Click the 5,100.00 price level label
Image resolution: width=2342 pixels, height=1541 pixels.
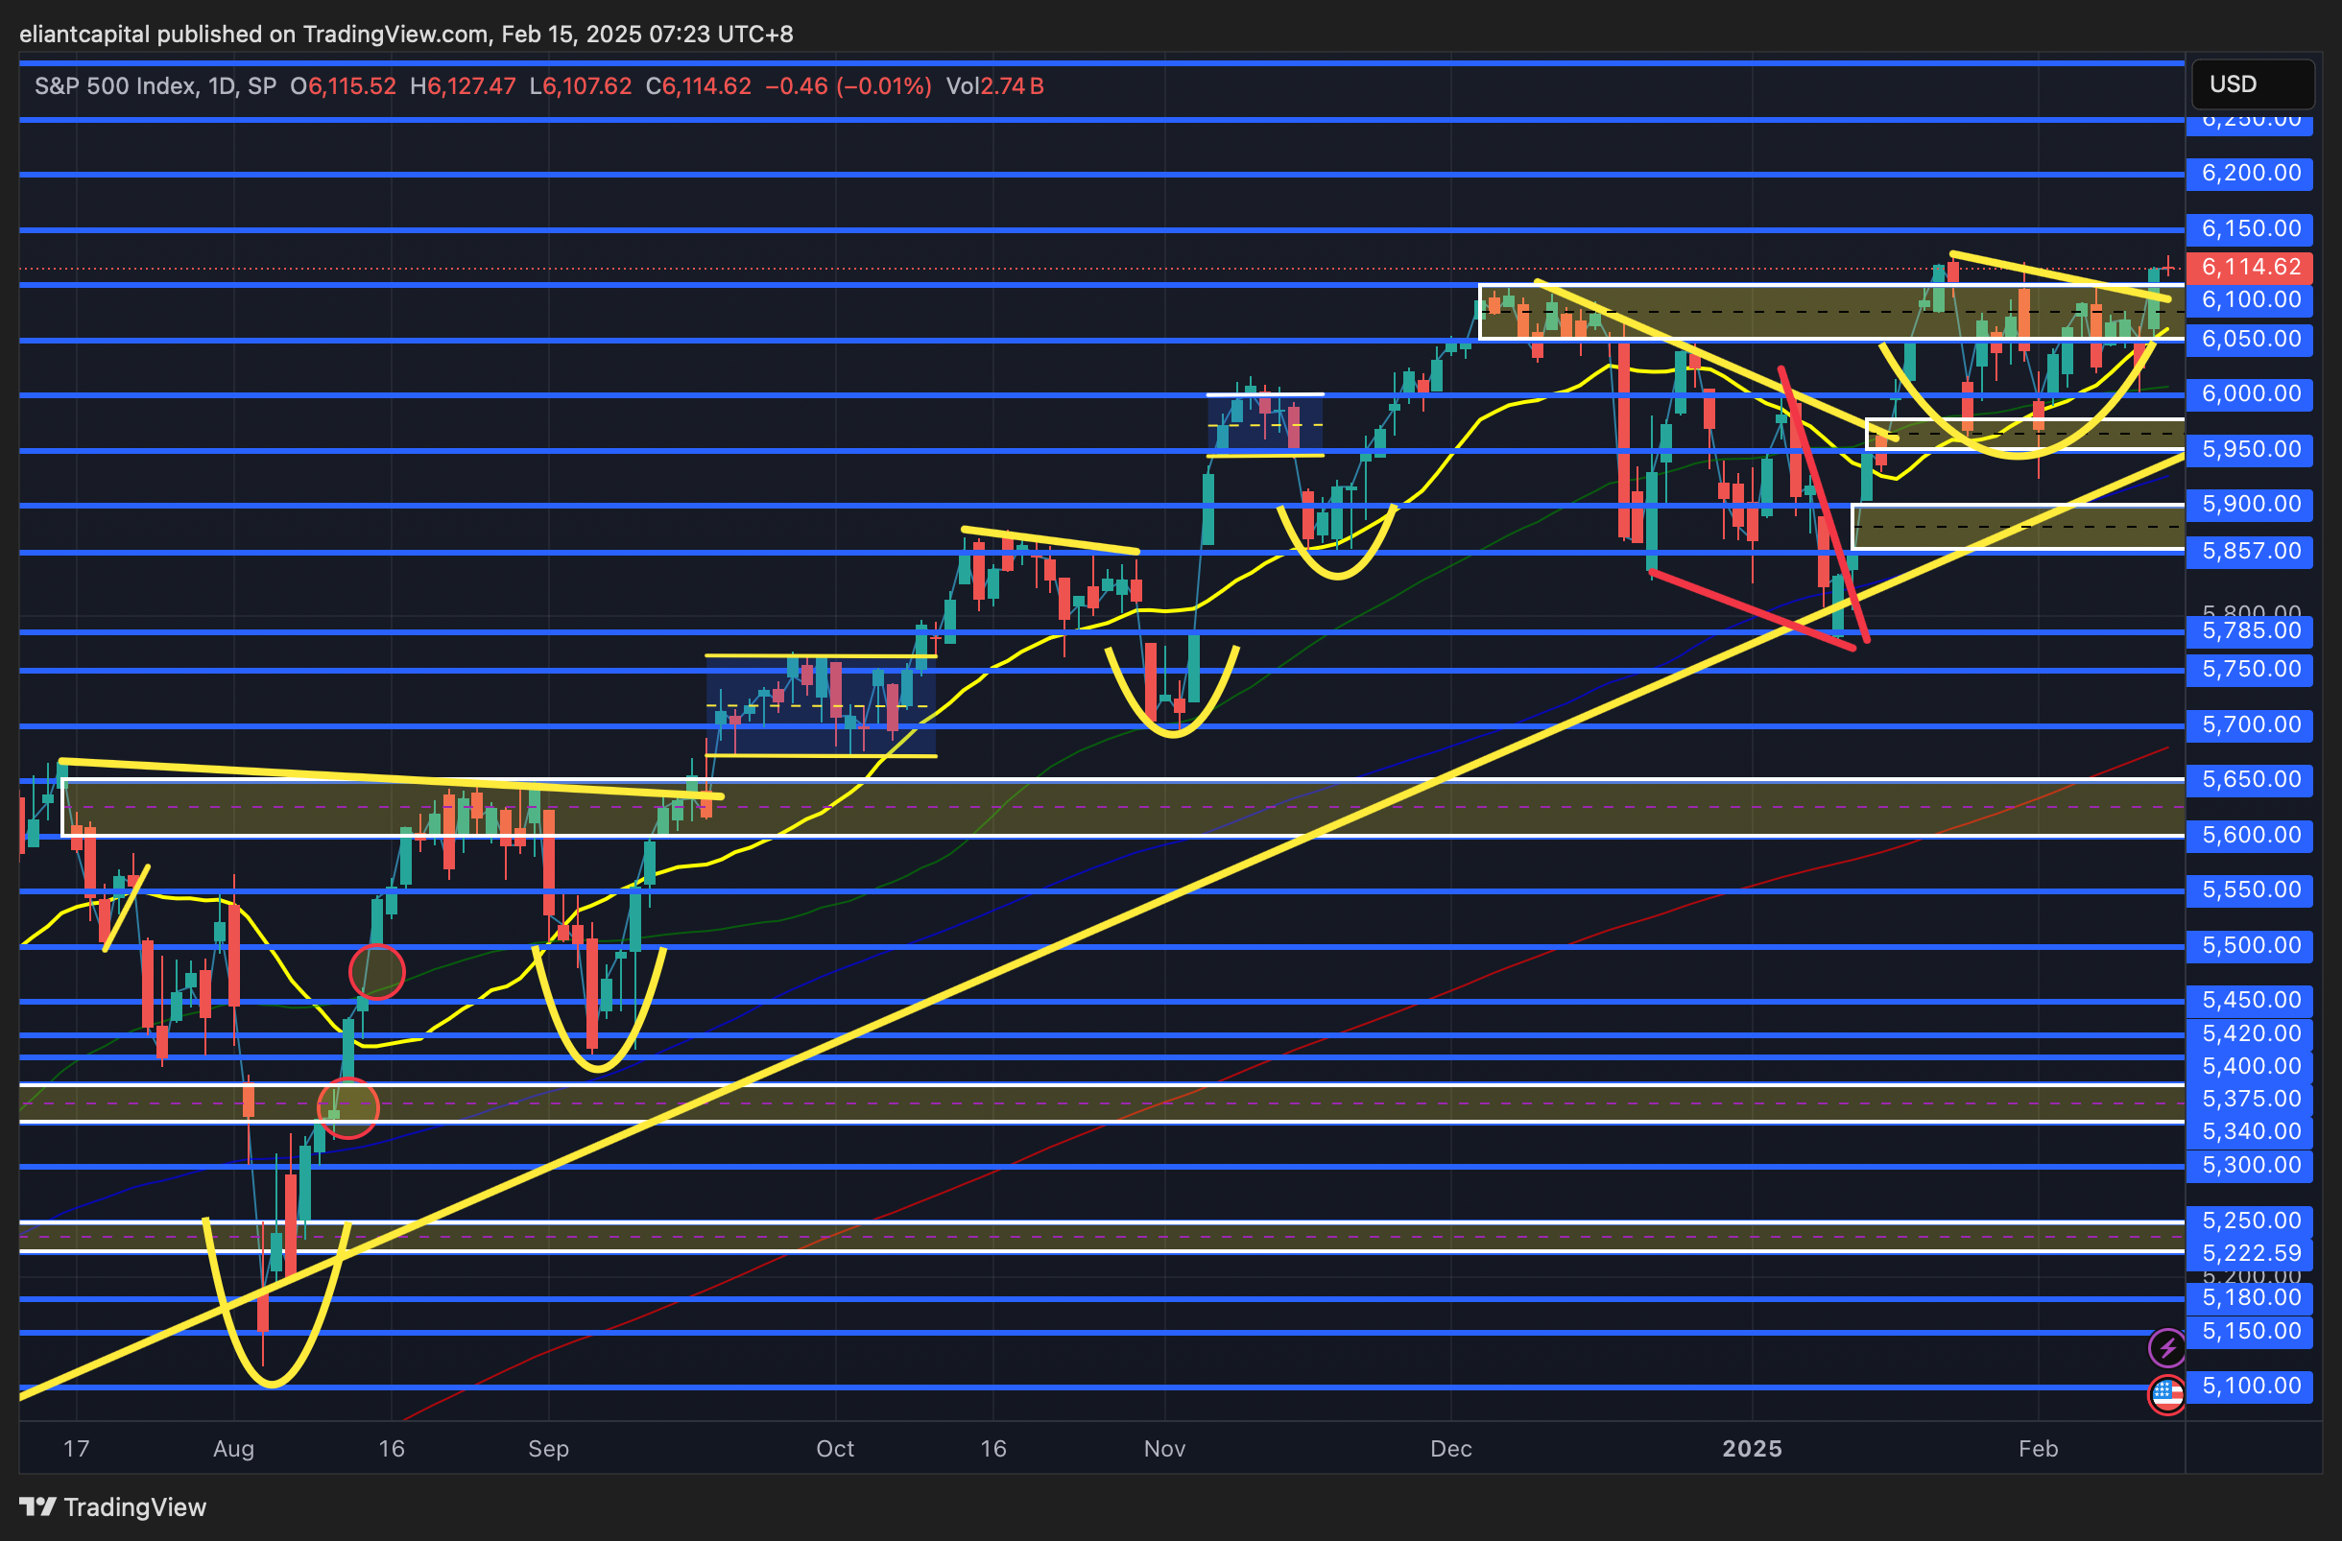tap(2251, 1387)
